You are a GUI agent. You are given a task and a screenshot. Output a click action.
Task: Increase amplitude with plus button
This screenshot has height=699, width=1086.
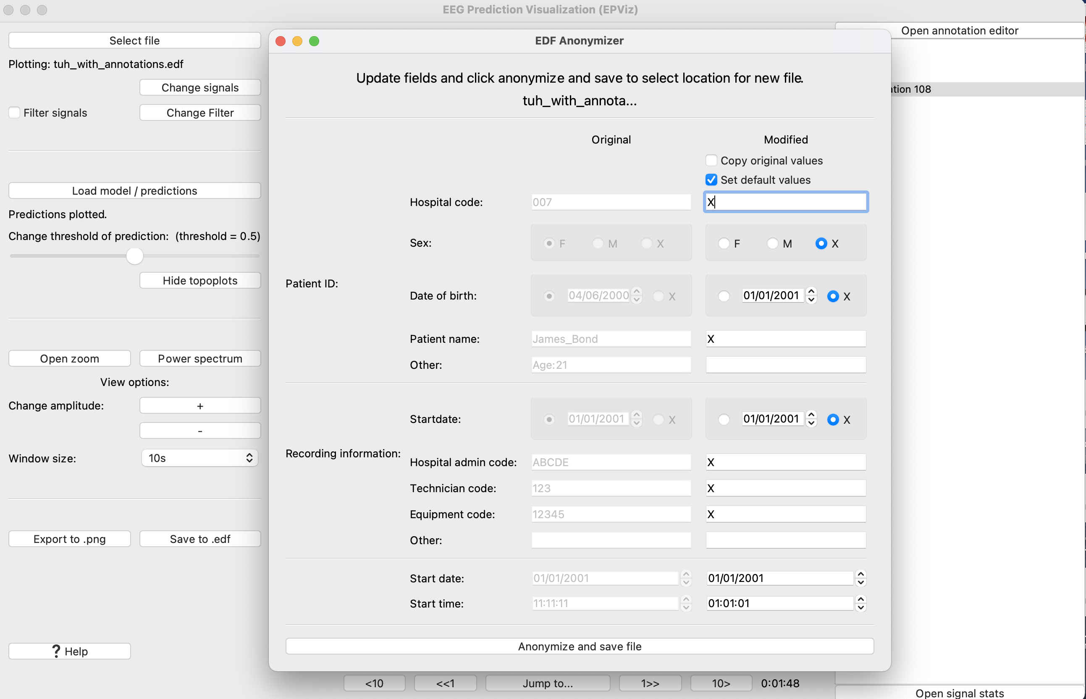[200, 406]
